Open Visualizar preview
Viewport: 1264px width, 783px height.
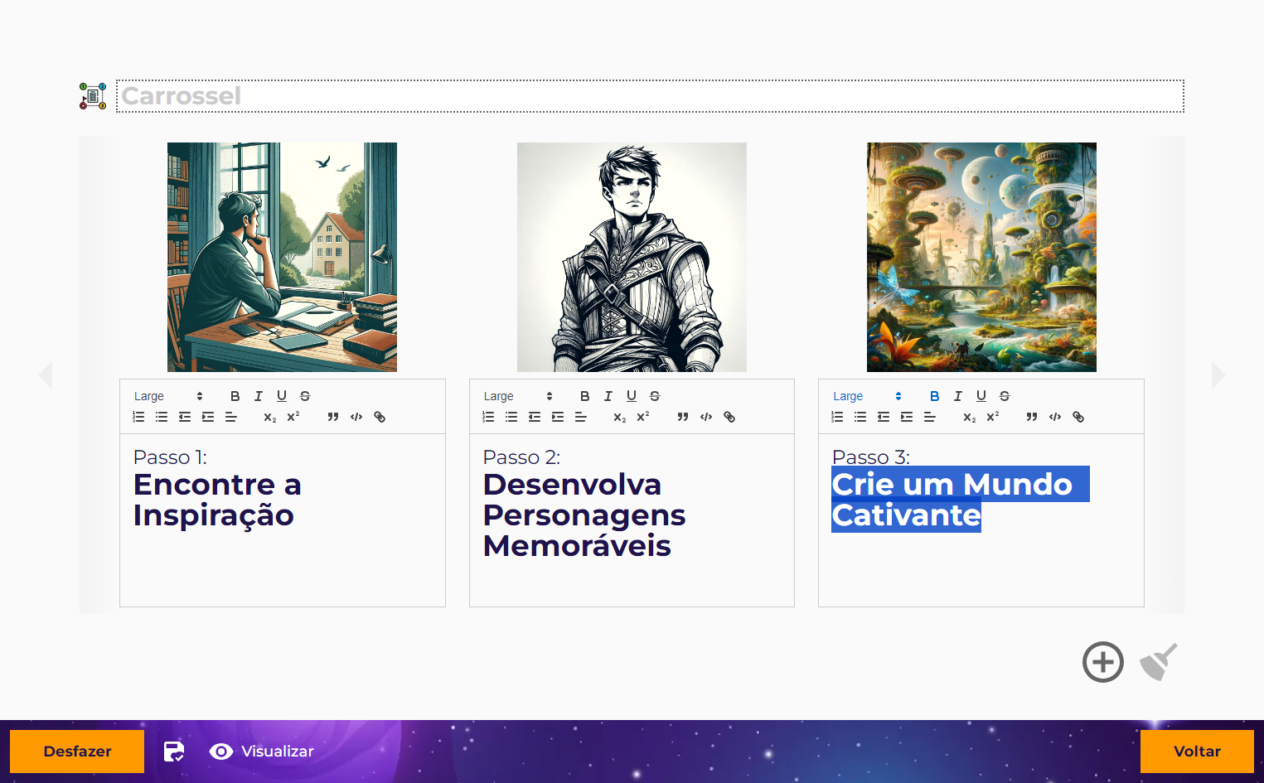point(262,752)
